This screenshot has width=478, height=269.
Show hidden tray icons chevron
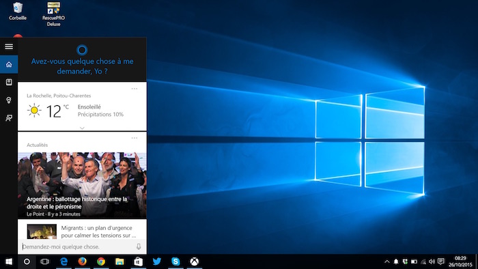point(387,261)
